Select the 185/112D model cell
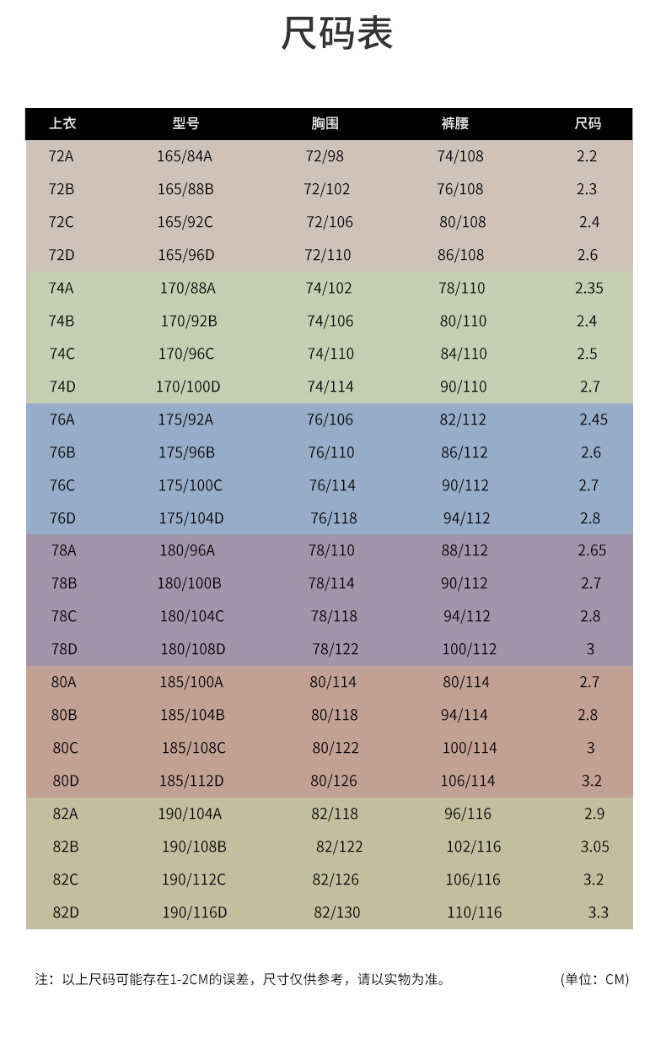This screenshot has height=1050, width=666. [x=192, y=781]
